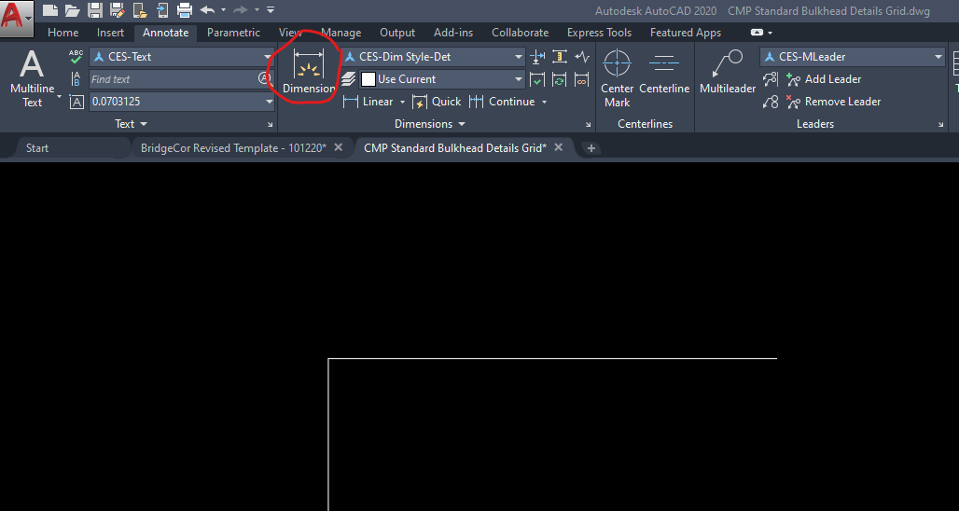Click the Reassociate dimension icon
The image size is (959, 511).
[582, 79]
